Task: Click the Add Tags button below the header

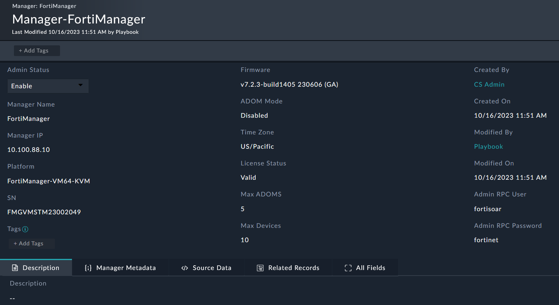Action: point(37,51)
